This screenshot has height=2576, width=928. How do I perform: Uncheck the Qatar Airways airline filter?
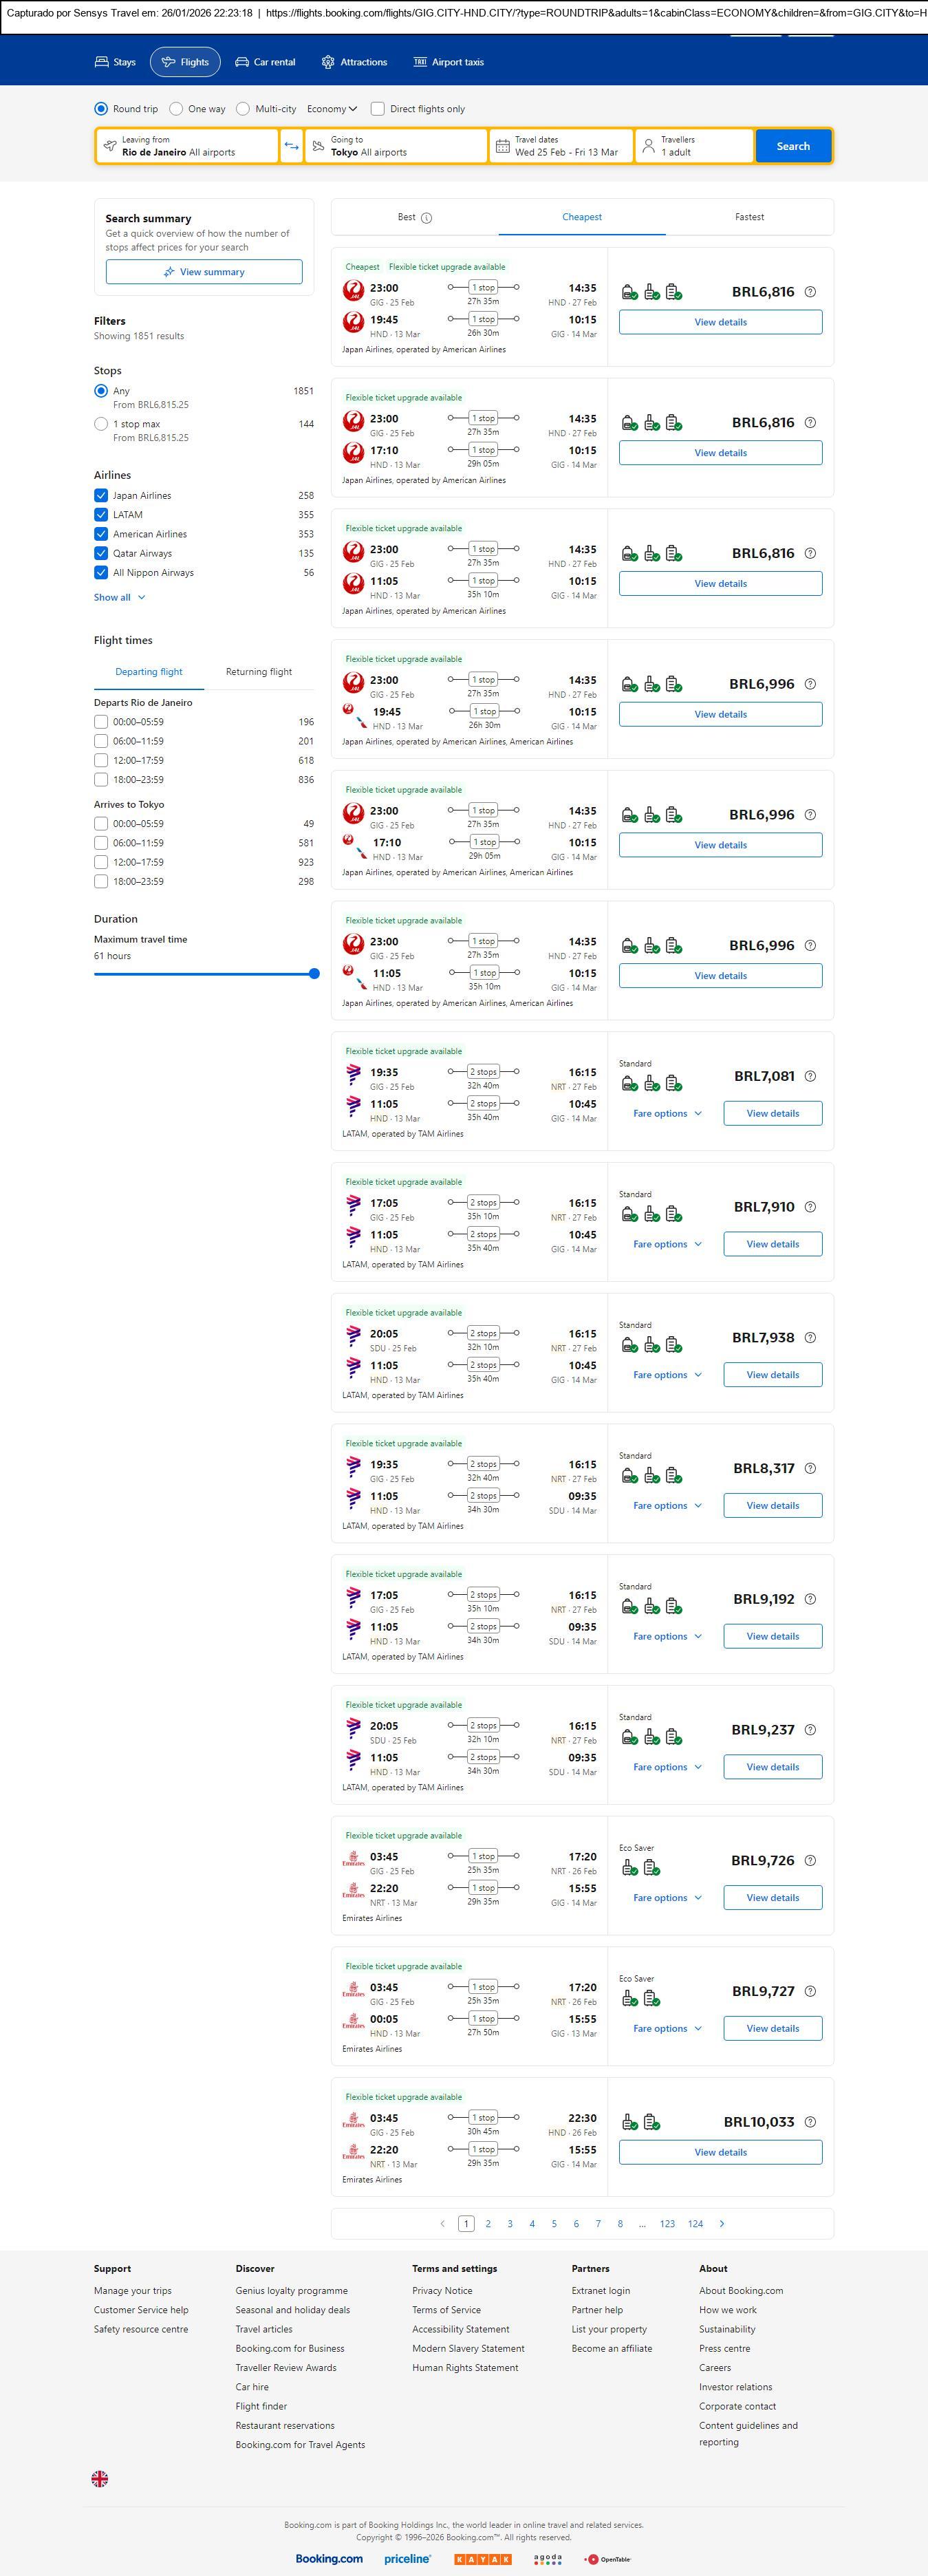click(x=101, y=553)
